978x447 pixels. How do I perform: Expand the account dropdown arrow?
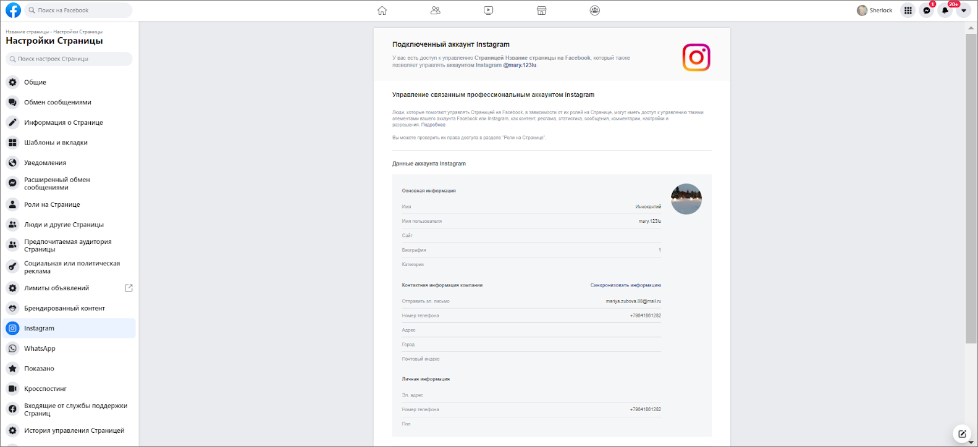(963, 10)
